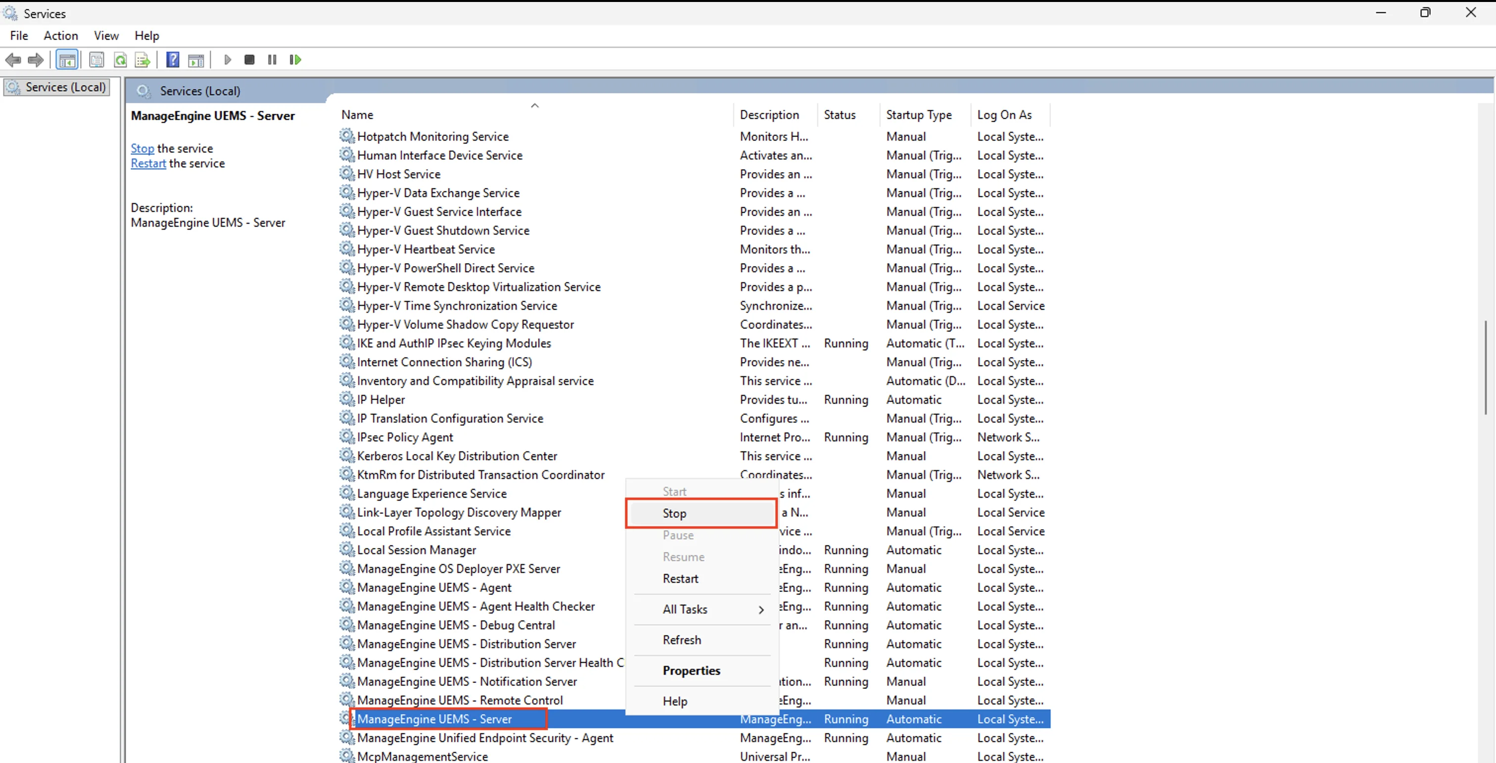Sort by Log On As column header
The height and width of the screenshot is (763, 1496).
(1011, 114)
